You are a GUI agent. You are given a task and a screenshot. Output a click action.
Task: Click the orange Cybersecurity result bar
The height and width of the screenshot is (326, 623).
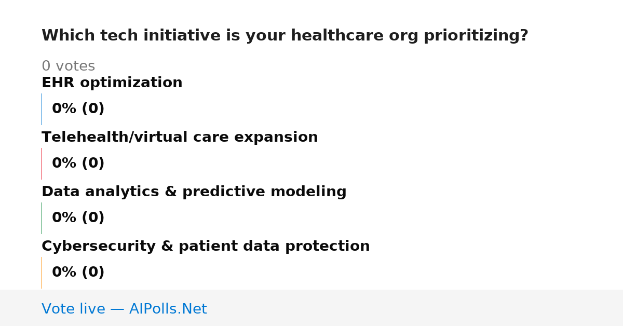point(42,273)
